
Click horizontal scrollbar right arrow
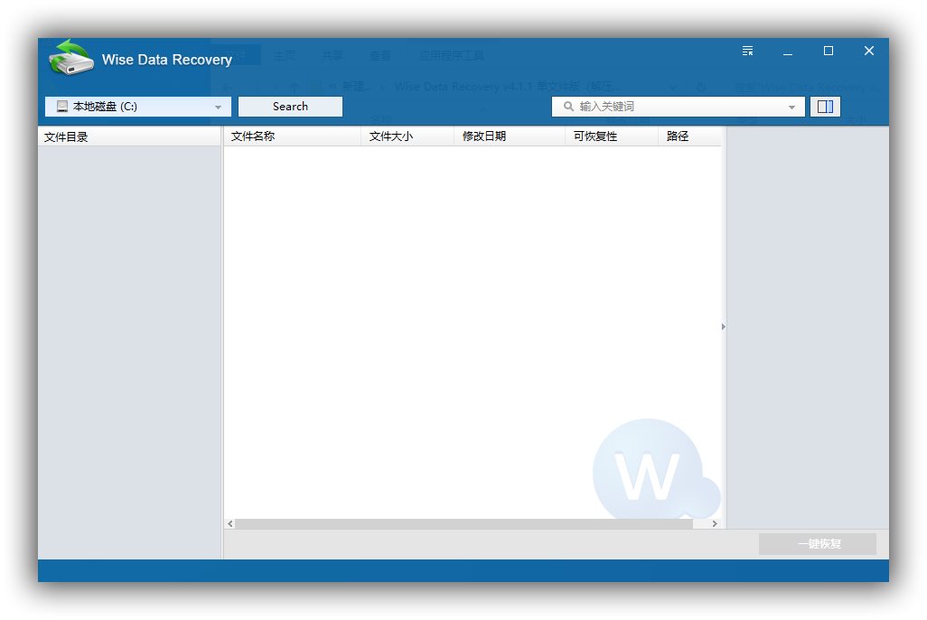(x=715, y=523)
